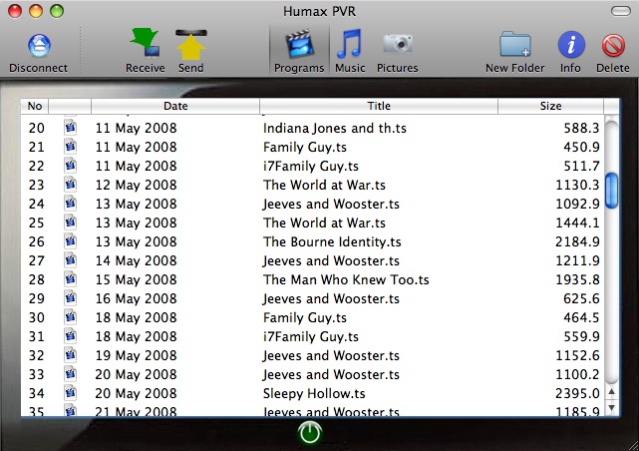The width and height of the screenshot is (639, 451).
Task: Click size value 2184.9
Action: coord(577,241)
